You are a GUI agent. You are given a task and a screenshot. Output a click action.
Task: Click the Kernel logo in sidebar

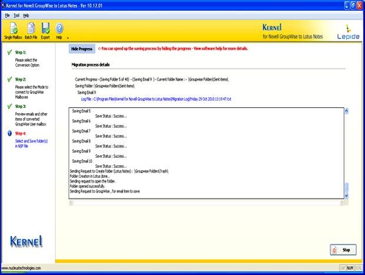click(26, 241)
